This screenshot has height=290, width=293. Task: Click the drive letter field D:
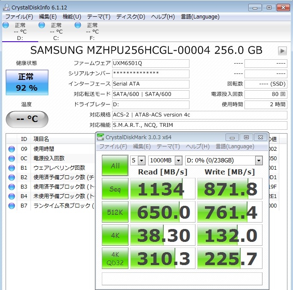151,104
